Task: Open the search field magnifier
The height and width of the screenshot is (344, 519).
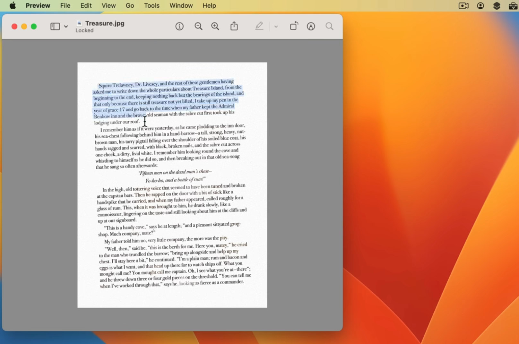Action: [329, 26]
